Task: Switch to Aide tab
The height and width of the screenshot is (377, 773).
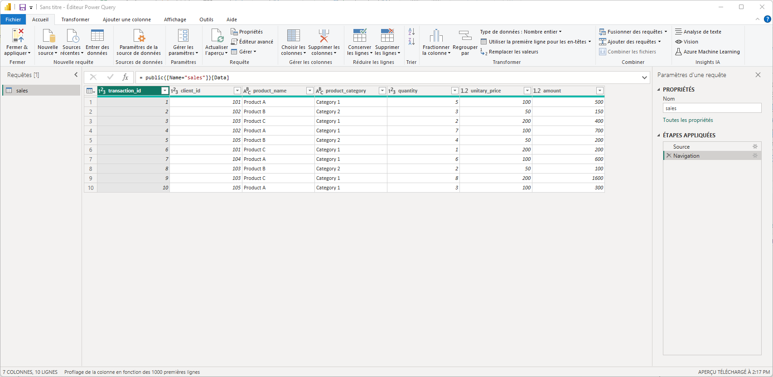Action: [x=232, y=19]
